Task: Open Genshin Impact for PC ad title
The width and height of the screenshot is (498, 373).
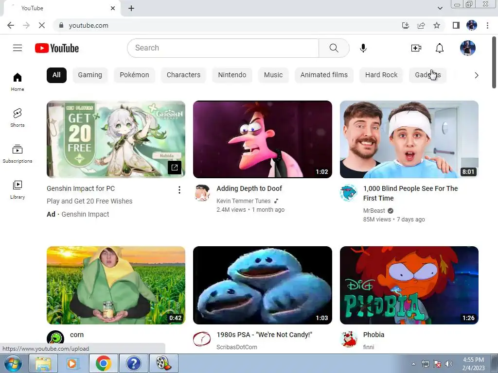Action: pyautogui.click(x=81, y=188)
